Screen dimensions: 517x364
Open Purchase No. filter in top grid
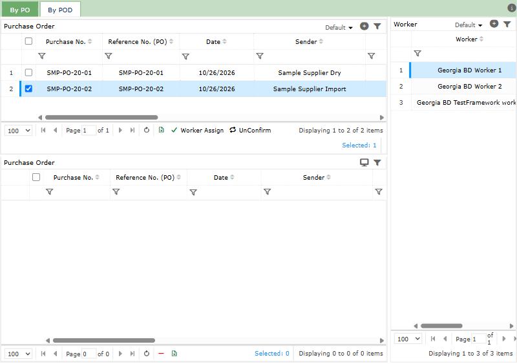pos(42,56)
